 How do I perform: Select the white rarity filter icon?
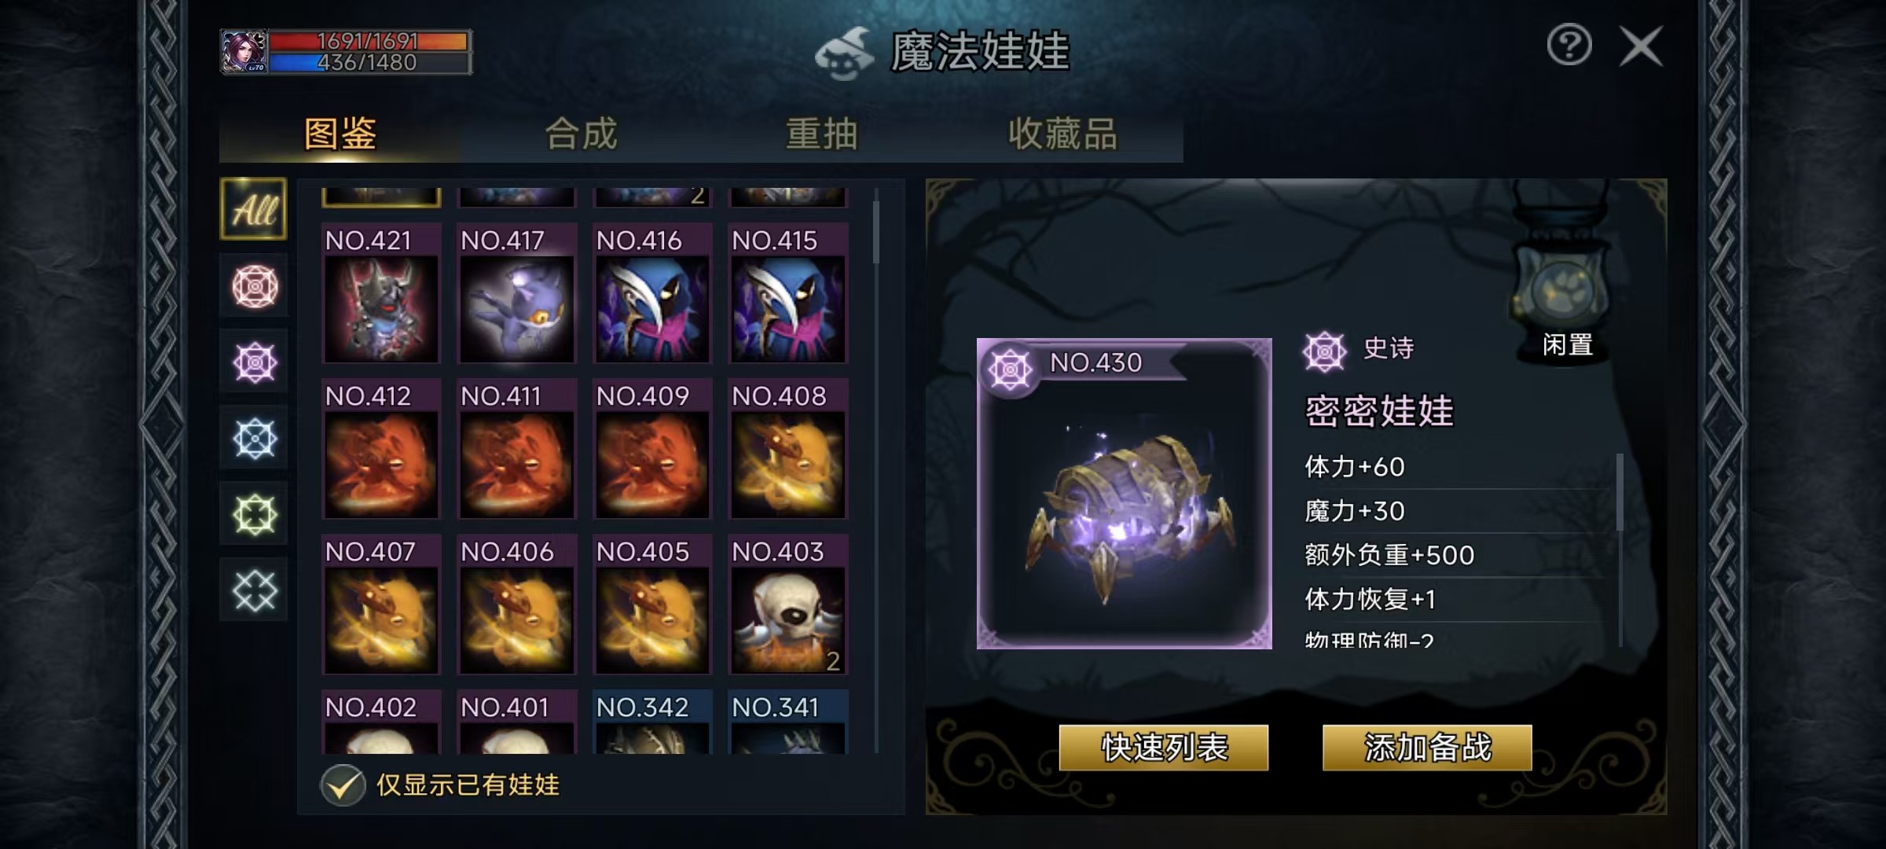pyautogui.click(x=255, y=590)
